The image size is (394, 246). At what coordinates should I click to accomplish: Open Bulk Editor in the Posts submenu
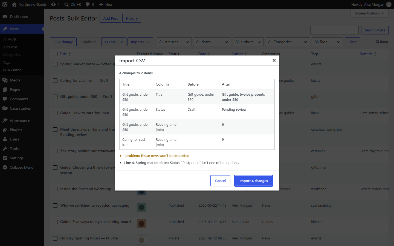click(x=12, y=70)
